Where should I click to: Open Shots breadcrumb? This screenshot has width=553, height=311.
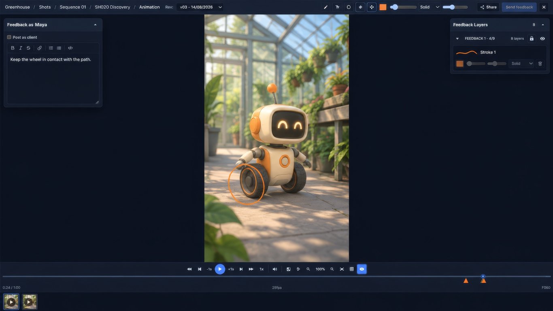click(45, 7)
